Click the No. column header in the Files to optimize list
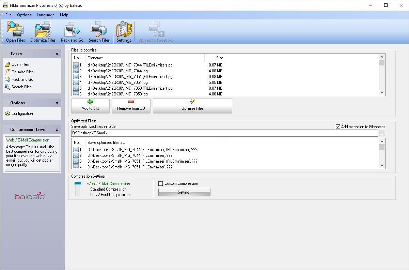The height and width of the screenshot is (270, 409). [78, 58]
